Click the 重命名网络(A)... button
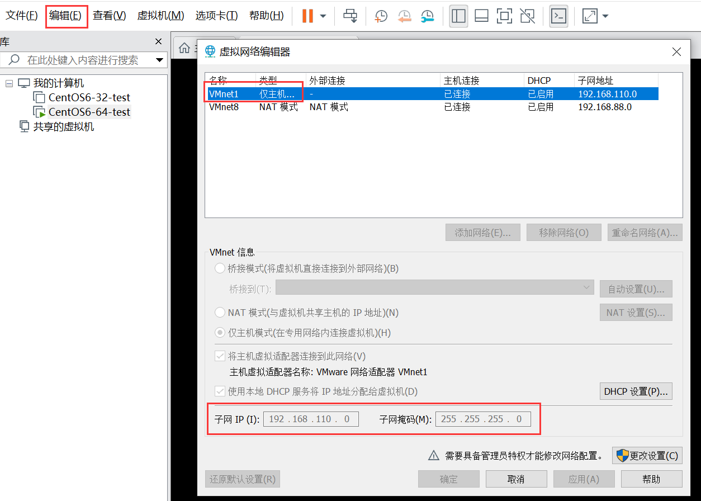 pyautogui.click(x=645, y=233)
